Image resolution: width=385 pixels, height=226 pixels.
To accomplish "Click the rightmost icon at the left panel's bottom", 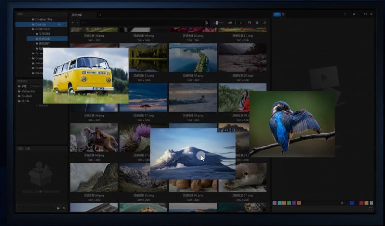I will (64, 208).
